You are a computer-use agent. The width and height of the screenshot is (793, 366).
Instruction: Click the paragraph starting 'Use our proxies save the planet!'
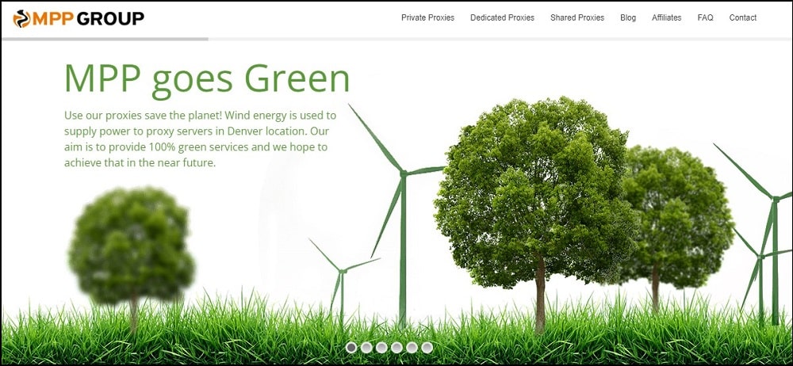pos(201,139)
